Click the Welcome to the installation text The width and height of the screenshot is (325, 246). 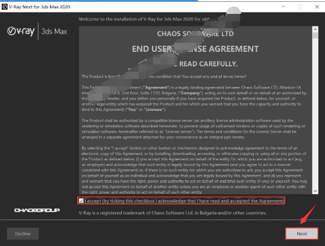coord(144,19)
